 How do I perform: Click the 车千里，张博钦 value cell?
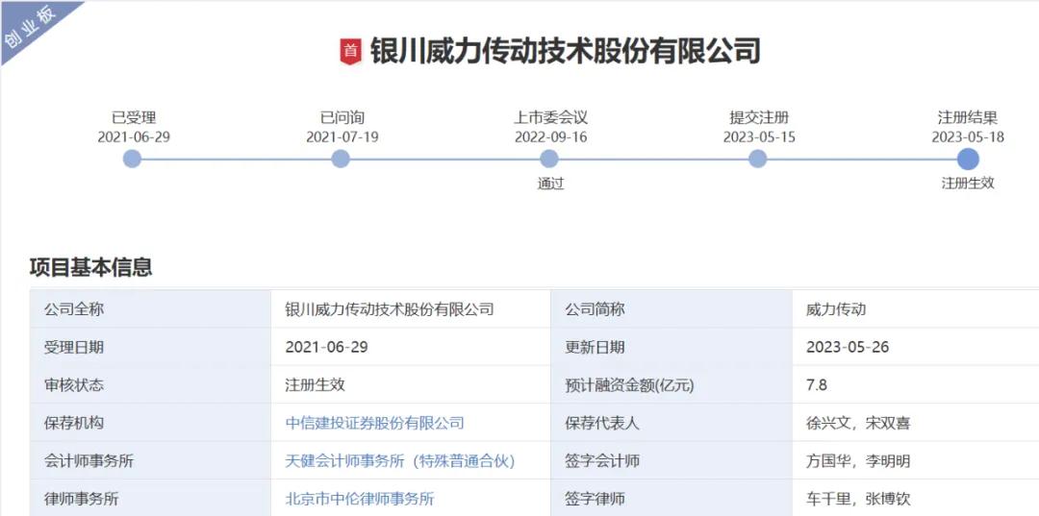[916, 499]
